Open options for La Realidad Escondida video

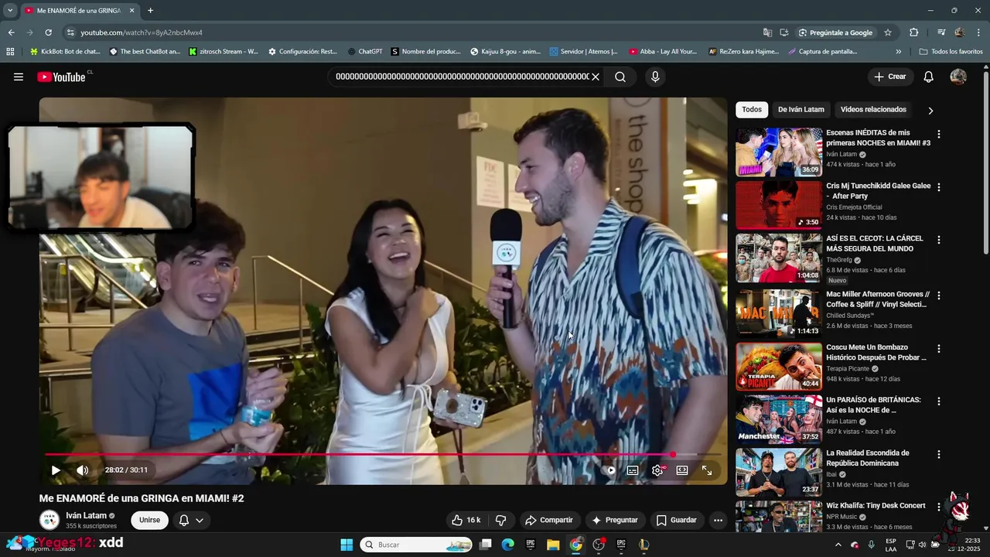939,454
